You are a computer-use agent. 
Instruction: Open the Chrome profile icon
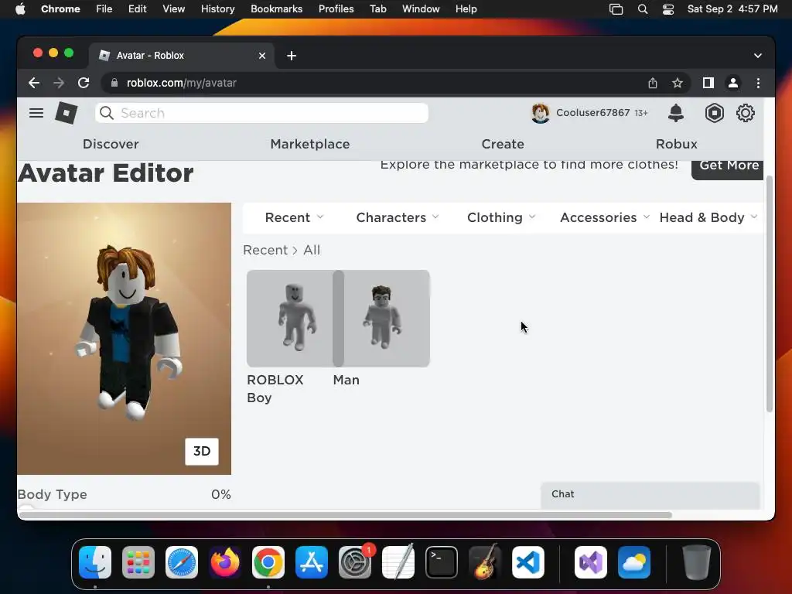tap(733, 83)
